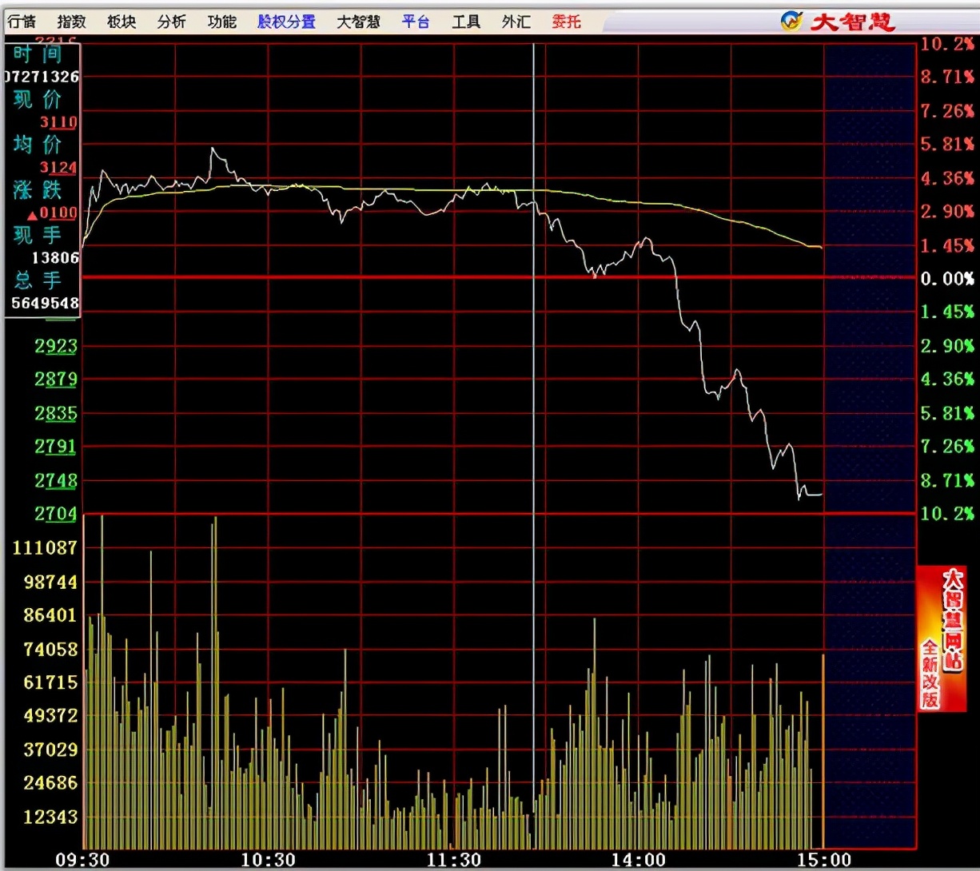Open the 股权分置 menu
980x871 pixels.
pyautogui.click(x=286, y=22)
